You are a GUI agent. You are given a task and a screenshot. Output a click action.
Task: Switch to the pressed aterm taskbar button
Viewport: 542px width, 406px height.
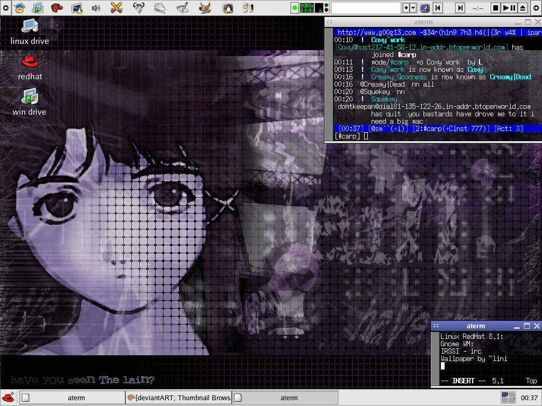(285, 398)
